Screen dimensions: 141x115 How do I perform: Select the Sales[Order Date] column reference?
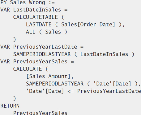(88, 25)
